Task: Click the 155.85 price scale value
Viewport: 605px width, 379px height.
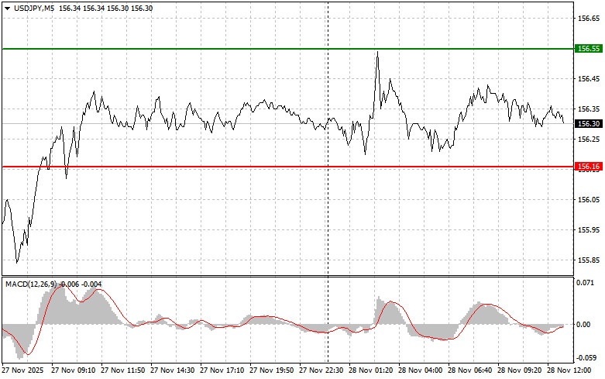Action: pyautogui.click(x=589, y=260)
